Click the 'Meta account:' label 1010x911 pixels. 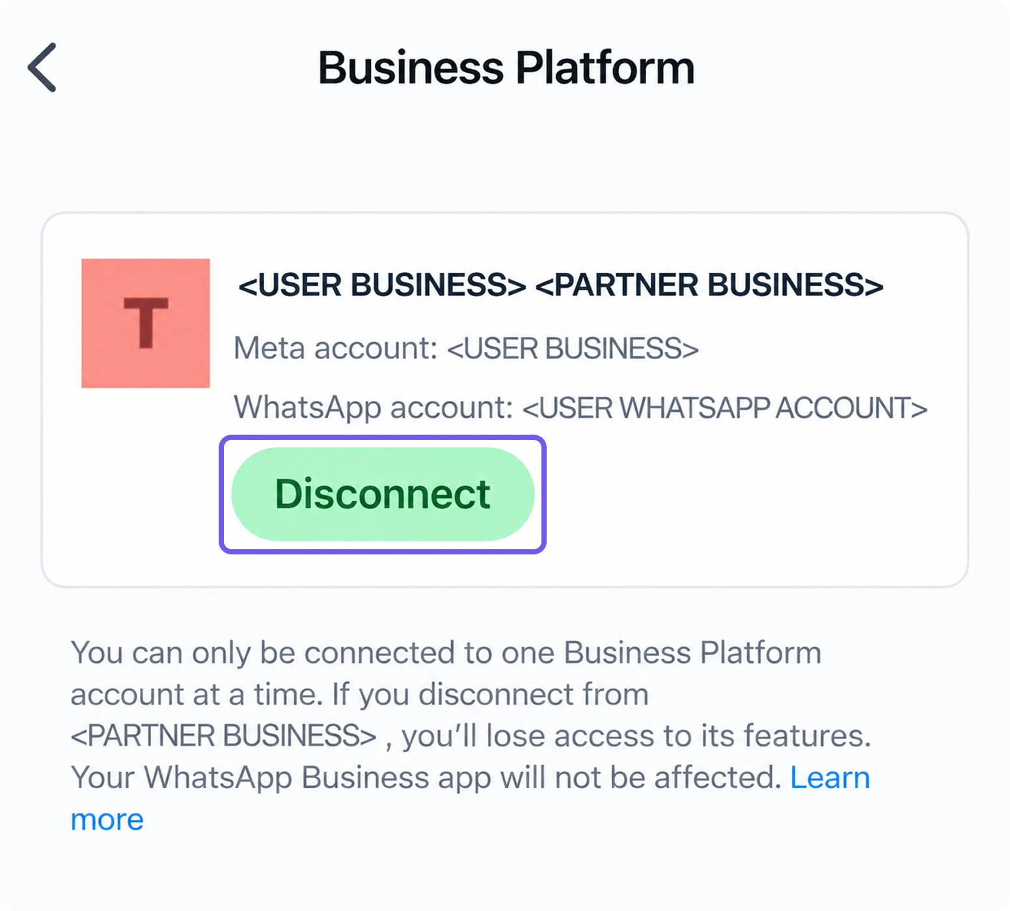(x=336, y=348)
